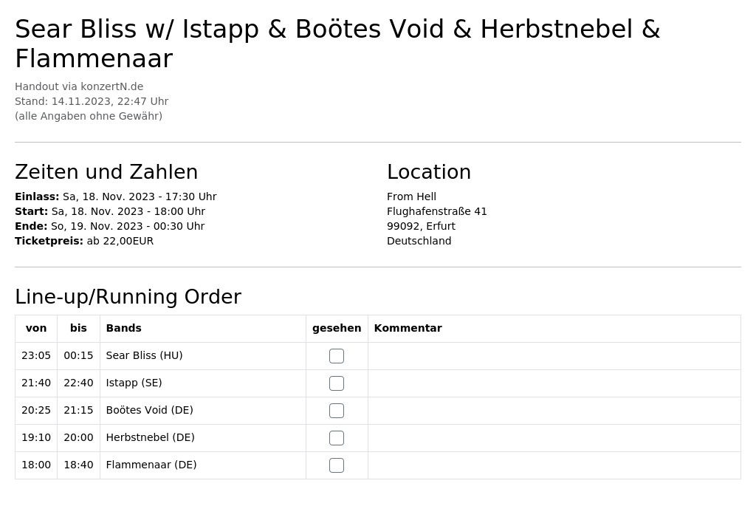Check Flammenaar as seen
Viewport: 756px width, 506px height.
pos(337,465)
